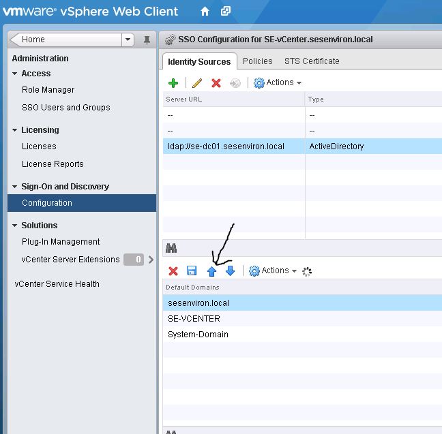Viewport: 442px width, 434px height.
Task: Click the refresh spinner beside lower Actions
Action: pyautogui.click(x=307, y=271)
